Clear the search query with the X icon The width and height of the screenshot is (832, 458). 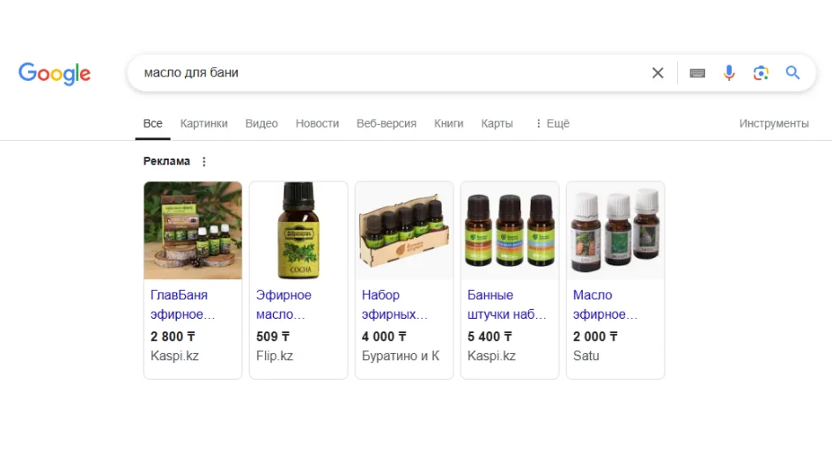(x=658, y=73)
